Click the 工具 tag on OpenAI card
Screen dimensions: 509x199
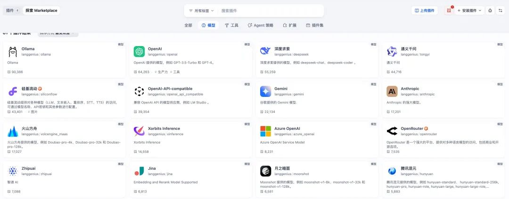coord(175,72)
